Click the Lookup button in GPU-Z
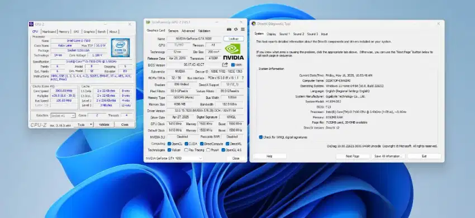Image resolution: width=475 pixels, height=218 pixels. click(x=234, y=39)
